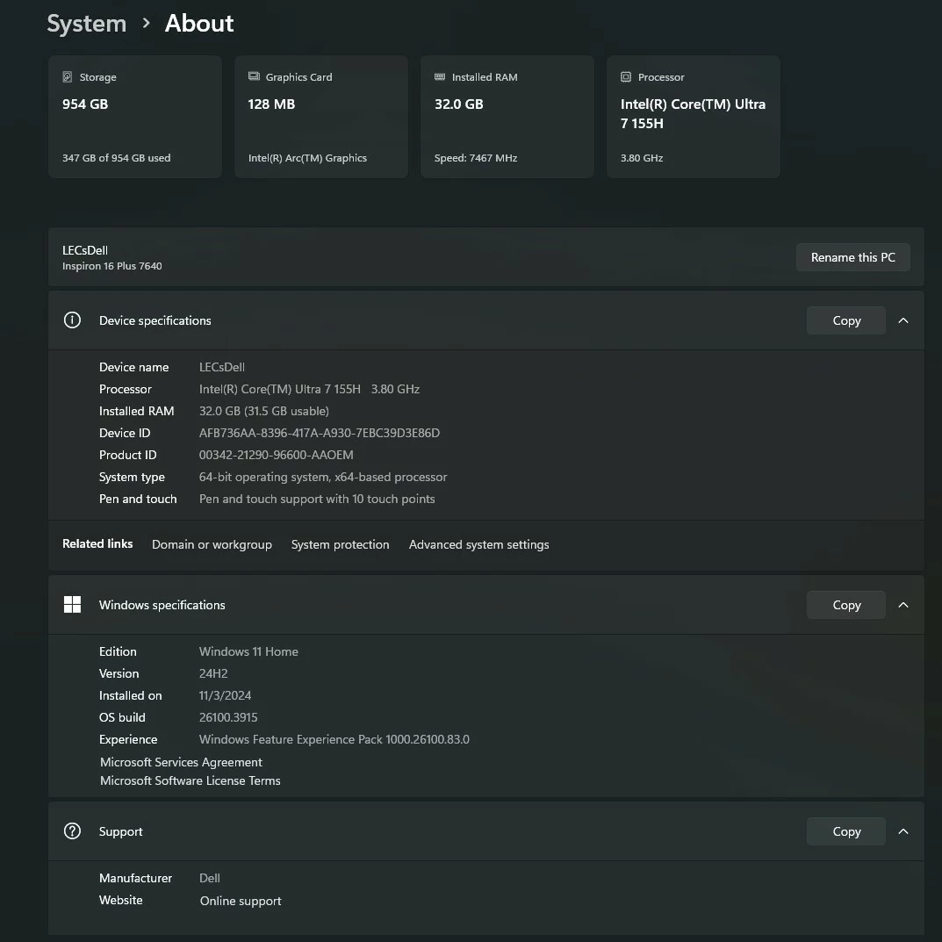942x942 pixels.
Task: Select the Device ID value AFB736AA
Action: click(319, 433)
